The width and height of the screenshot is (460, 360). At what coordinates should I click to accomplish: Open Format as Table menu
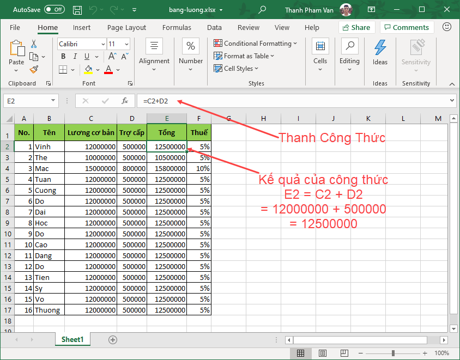244,56
